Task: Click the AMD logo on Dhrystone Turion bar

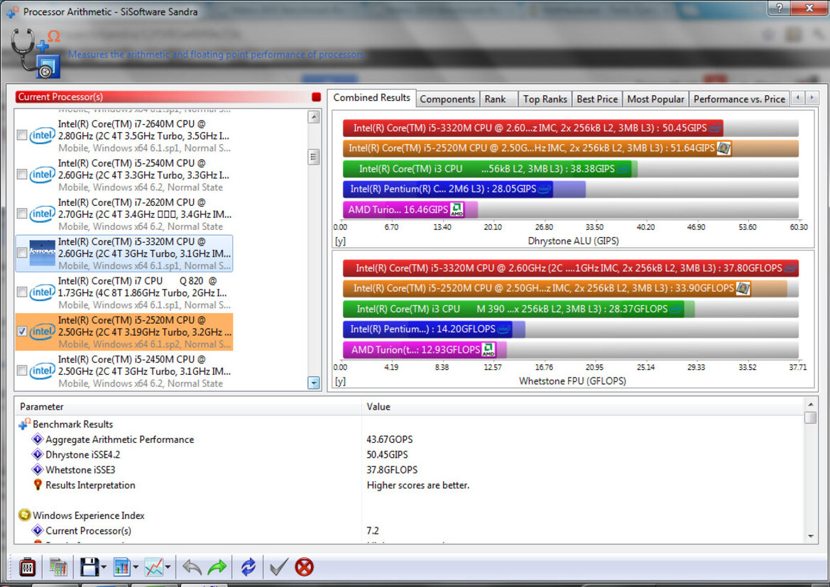Action: [457, 209]
